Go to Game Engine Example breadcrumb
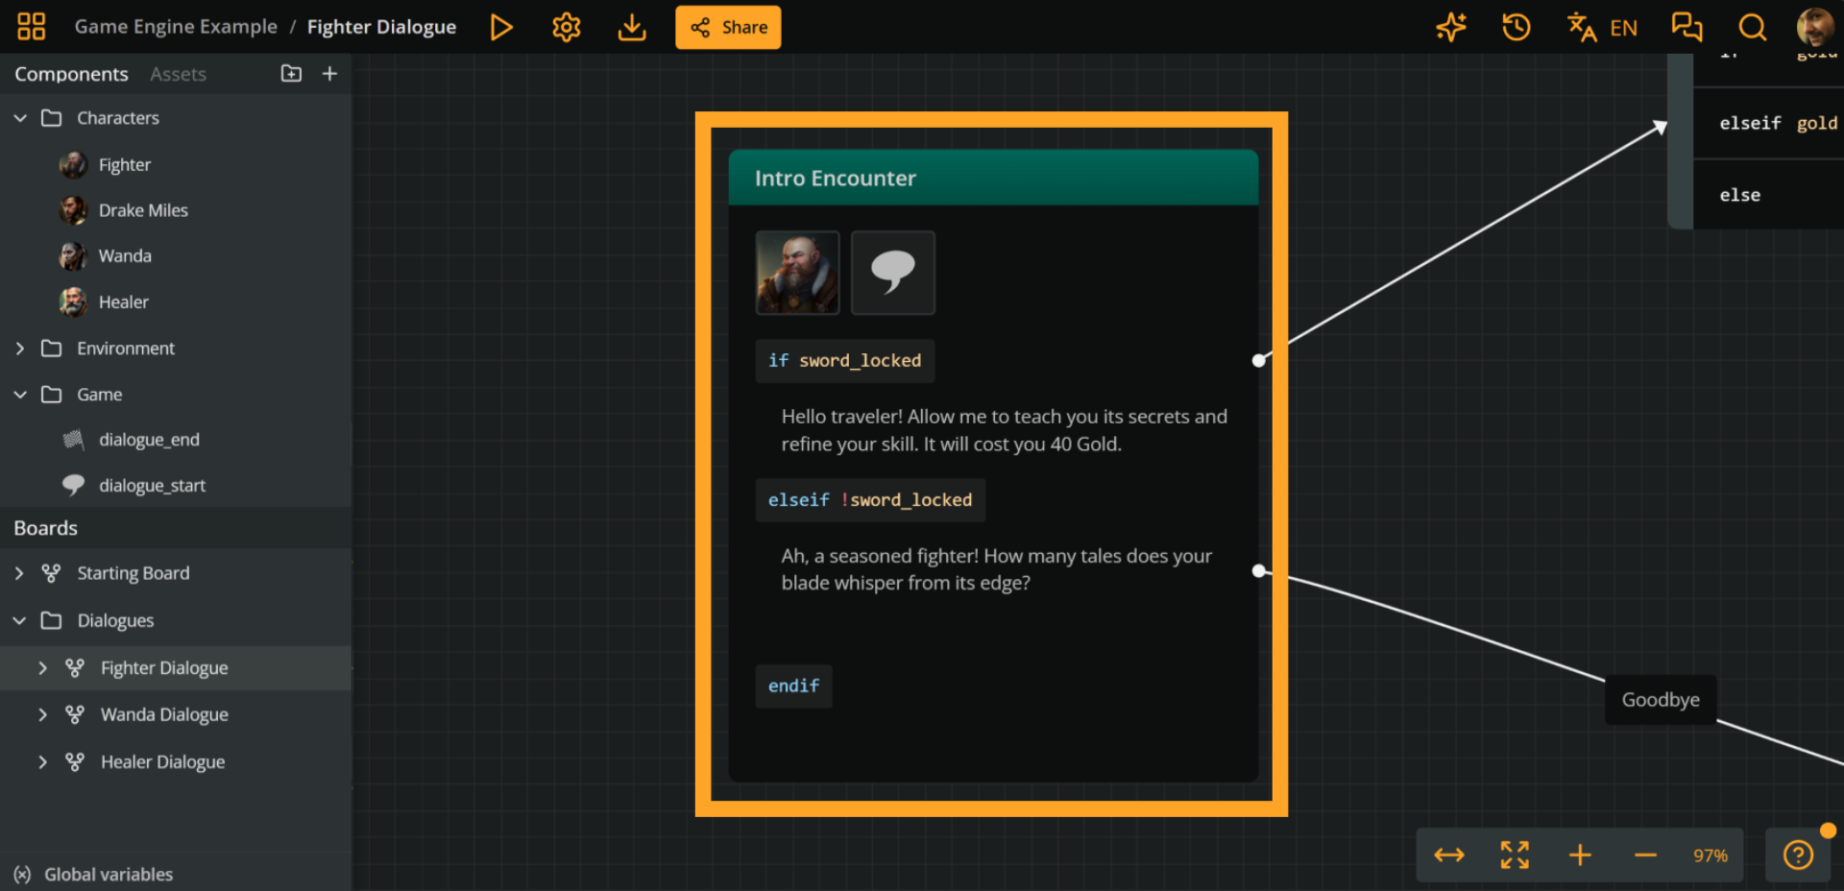Viewport: 1844px width, 891px height. [x=176, y=27]
